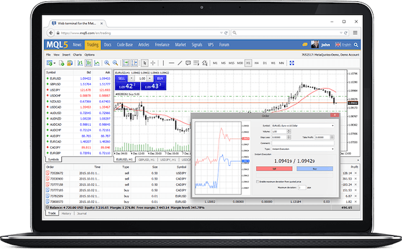Decrease volume on one-click trading panel
The image size is (402, 249).
(132, 78)
